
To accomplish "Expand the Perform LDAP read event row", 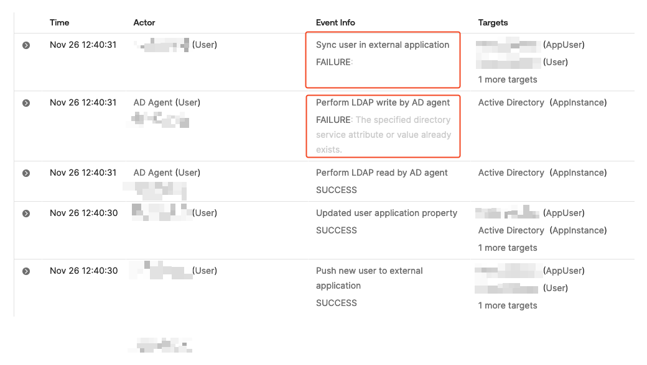I will point(26,173).
